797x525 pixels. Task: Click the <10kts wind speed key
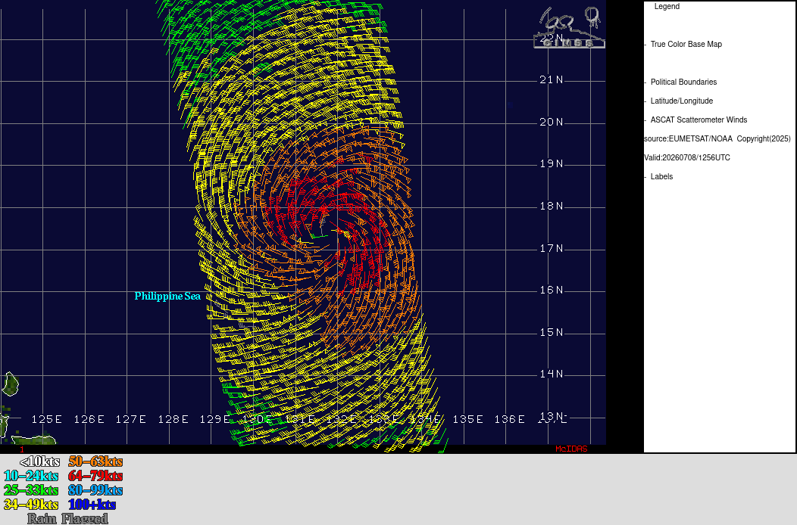(x=39, y=461)
